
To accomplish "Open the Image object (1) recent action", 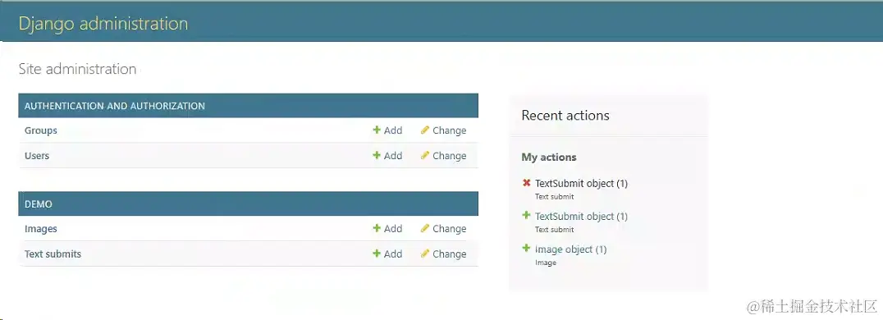I will (x=570, y=249).
